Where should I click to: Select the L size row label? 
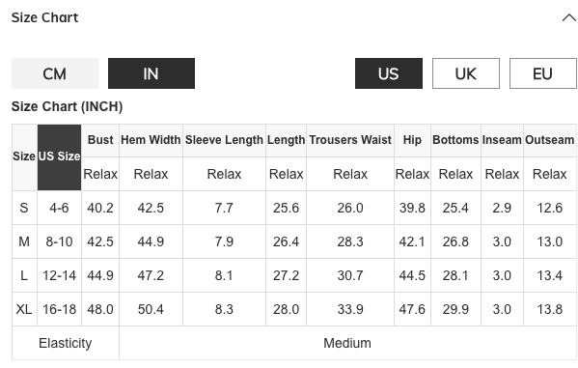coord(24,275)
